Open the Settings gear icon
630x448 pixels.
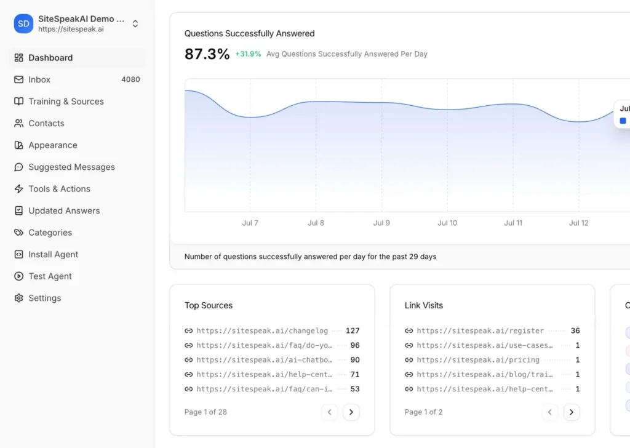(18, 298)
